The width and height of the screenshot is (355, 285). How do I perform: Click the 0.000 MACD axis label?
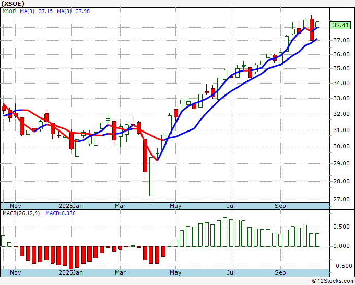[x=341, y=246]
